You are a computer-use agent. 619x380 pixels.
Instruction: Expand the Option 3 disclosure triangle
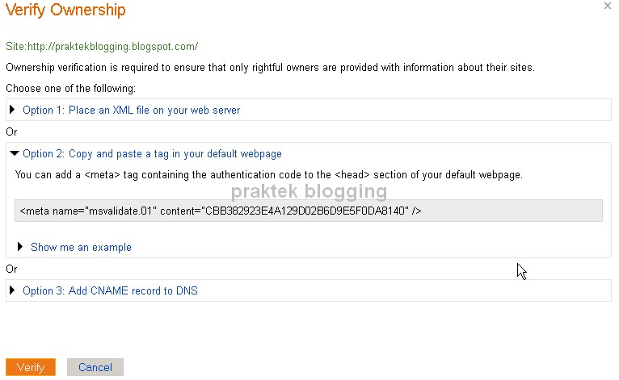pyautogui.click(x=12, y=290)
